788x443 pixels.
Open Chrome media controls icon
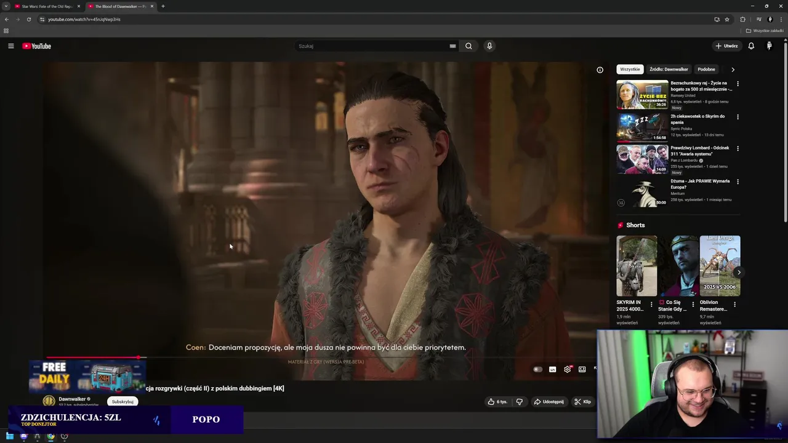tap(759, 19)
